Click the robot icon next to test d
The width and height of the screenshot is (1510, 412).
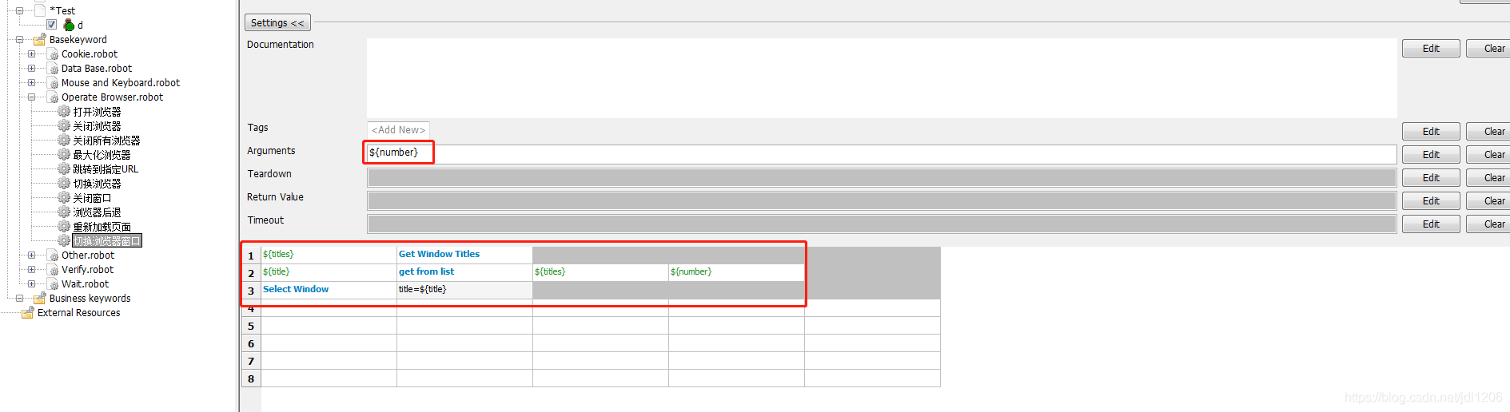(69, 25)
